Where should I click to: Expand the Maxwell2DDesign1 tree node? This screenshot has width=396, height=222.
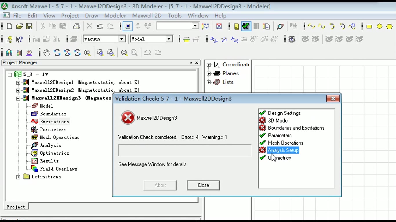[18, 82]
